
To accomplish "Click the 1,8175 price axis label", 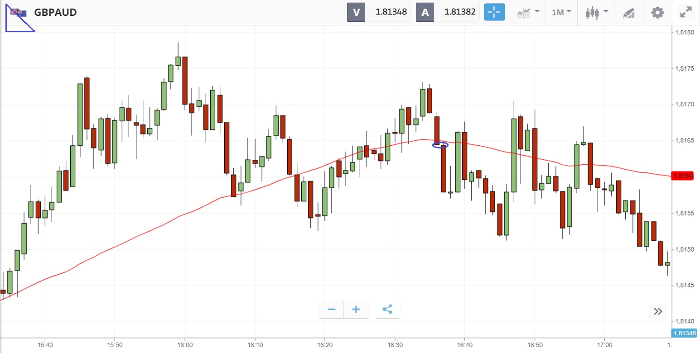I will point(684,69).
